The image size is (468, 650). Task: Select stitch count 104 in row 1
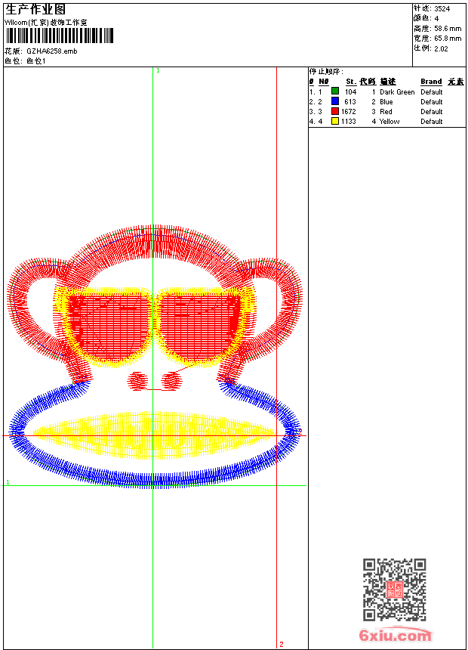point(350,92)
